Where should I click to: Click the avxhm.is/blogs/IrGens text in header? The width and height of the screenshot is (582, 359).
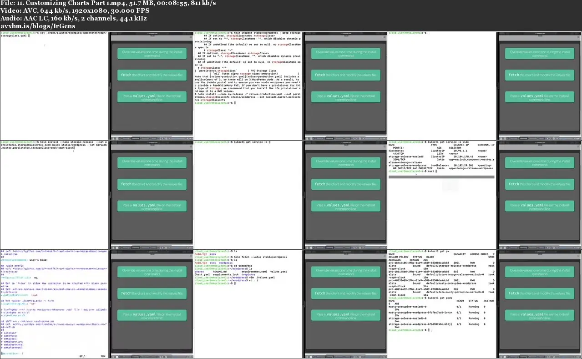point(38,26)
